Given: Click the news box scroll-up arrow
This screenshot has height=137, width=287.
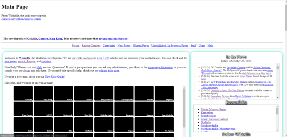Looking at the screenshot, I should (x=278, y=65).
